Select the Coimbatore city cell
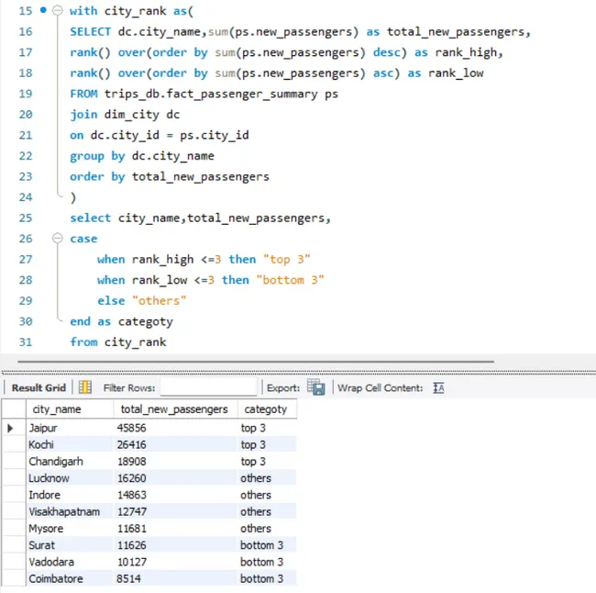The image size is (596, 593). (55, 578)
